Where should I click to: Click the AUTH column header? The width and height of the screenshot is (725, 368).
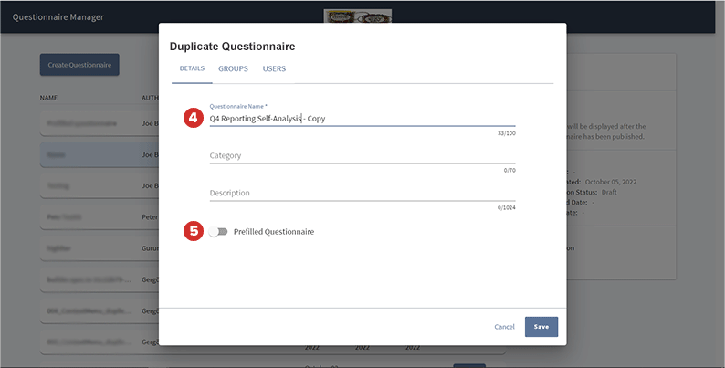click(150, 97)
